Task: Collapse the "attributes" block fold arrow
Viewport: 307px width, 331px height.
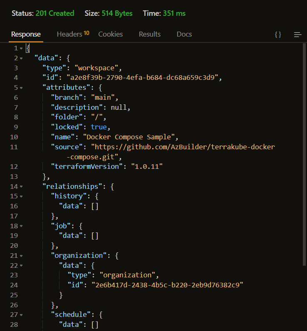Action: (21, 88)
